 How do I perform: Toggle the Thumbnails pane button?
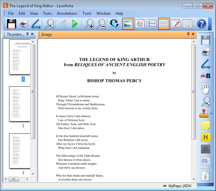(x=164, y=24)
